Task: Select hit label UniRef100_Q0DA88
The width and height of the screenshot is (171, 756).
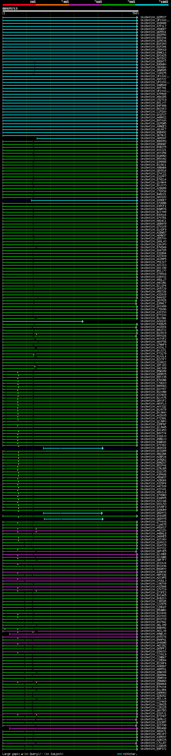Action: (153, 23)
